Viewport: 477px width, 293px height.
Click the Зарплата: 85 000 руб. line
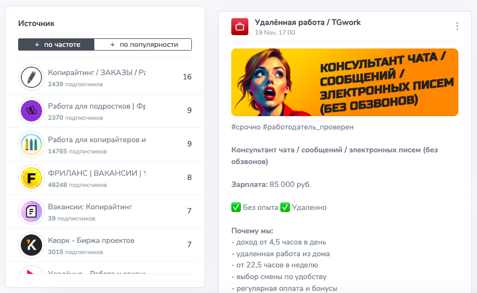coord(271,184)
